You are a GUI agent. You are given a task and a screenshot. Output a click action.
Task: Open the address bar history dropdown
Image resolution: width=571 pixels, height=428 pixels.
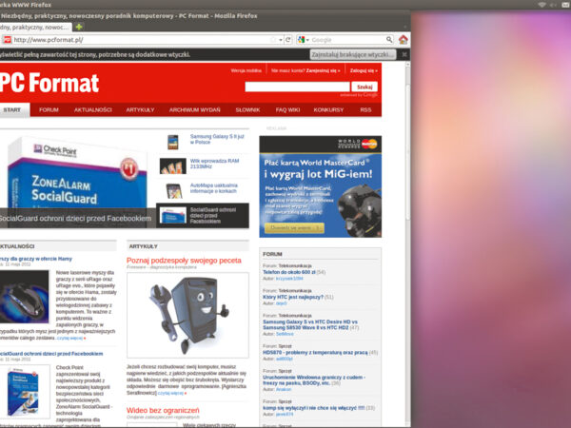click(279, 40)
